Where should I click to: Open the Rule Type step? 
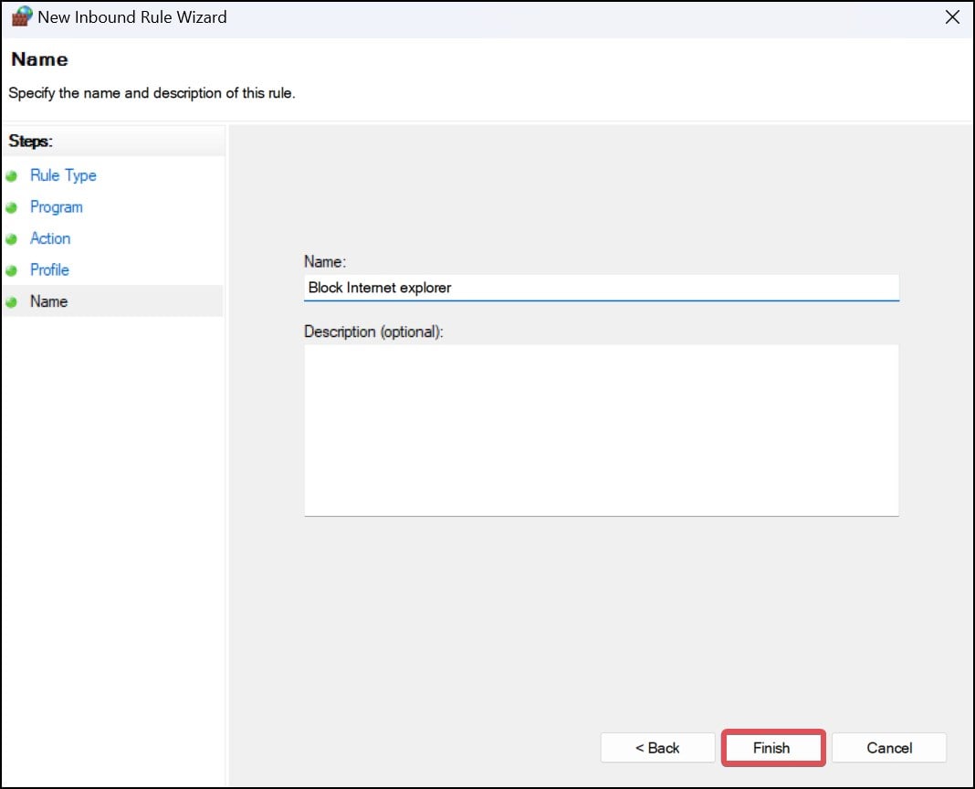click(63, 175)
